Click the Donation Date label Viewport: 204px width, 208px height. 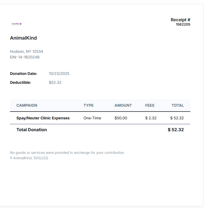click(x=24, y=74)
